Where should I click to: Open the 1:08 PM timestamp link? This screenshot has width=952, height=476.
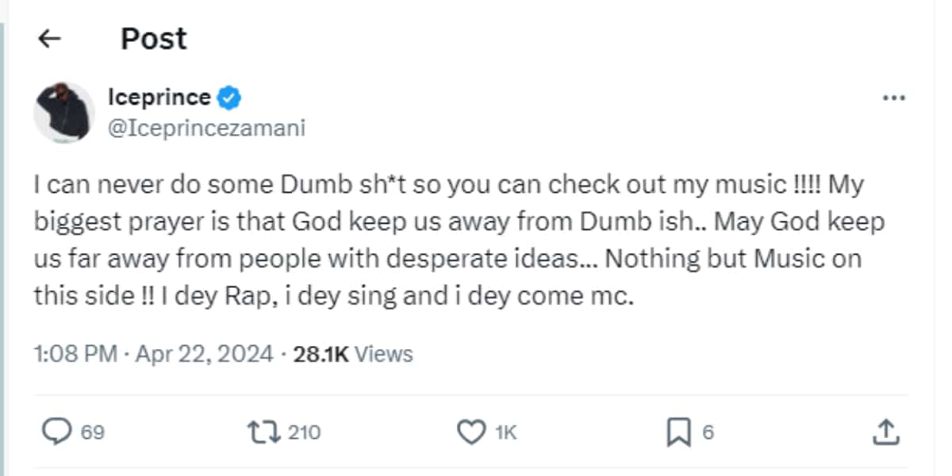pyautogui.click(x=75, y=354)
